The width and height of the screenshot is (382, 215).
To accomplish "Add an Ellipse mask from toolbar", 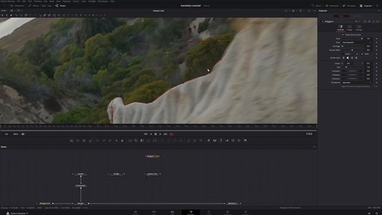I will (x=169, y=141).
